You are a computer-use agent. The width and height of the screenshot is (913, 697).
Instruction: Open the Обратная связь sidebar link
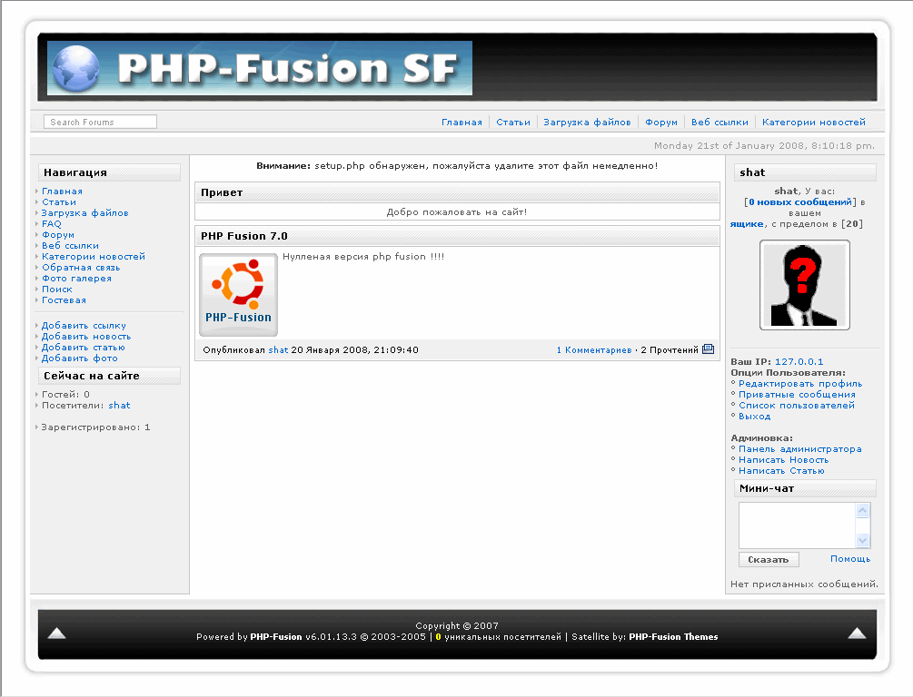(x=81, y=268)
